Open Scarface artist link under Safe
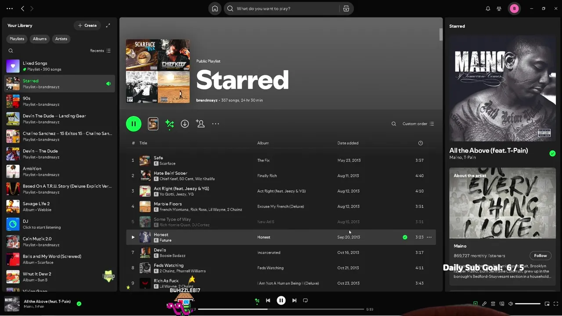The width and height of the screenshot is (562, 316). (x=167, y=164)
